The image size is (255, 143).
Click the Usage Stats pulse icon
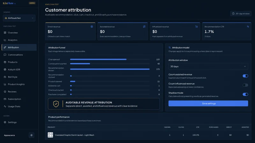[5, 106]
